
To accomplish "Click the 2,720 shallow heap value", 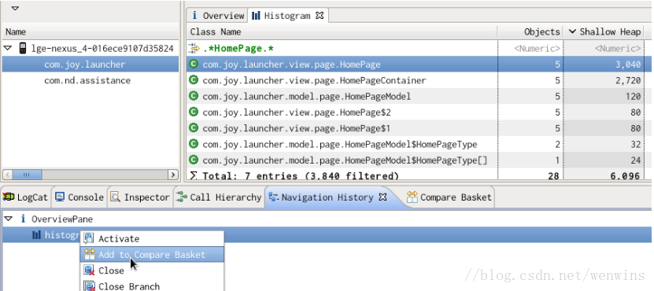I will [628, 80].
